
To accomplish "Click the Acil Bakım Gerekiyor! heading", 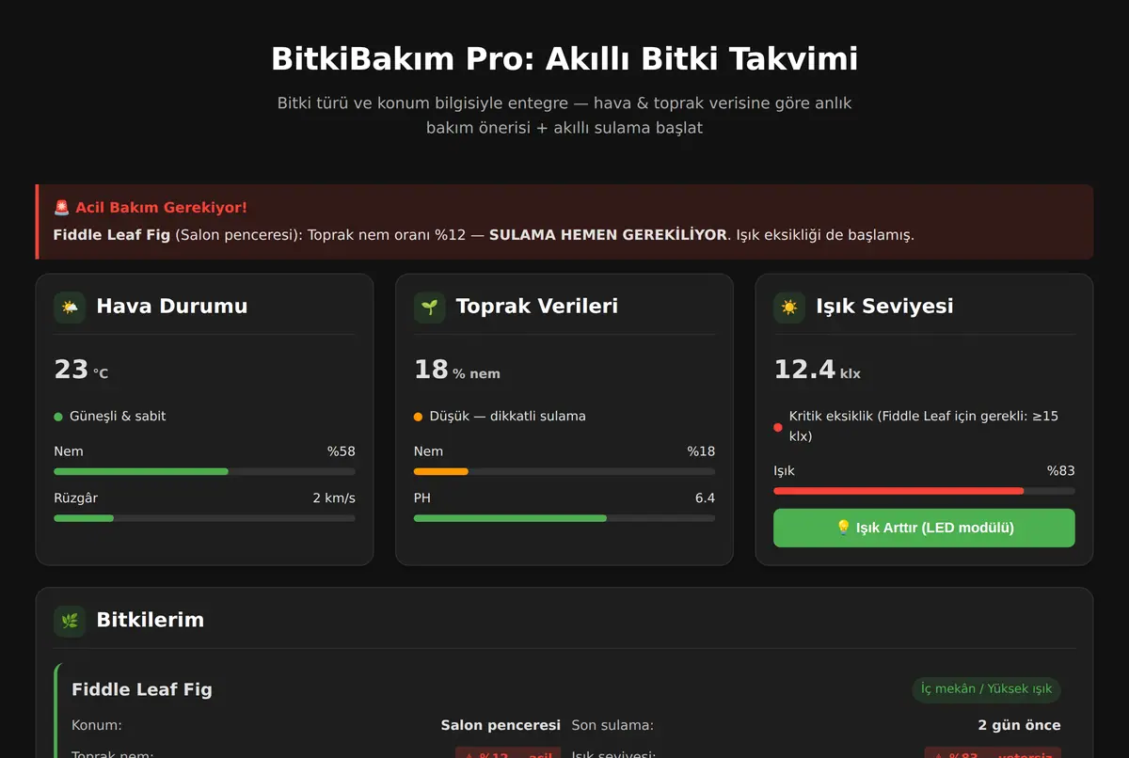I will click(161, 208).
